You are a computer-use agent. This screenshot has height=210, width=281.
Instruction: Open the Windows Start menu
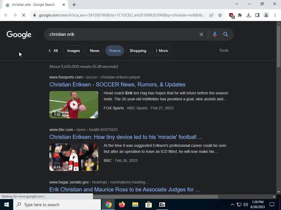point(7,205)
